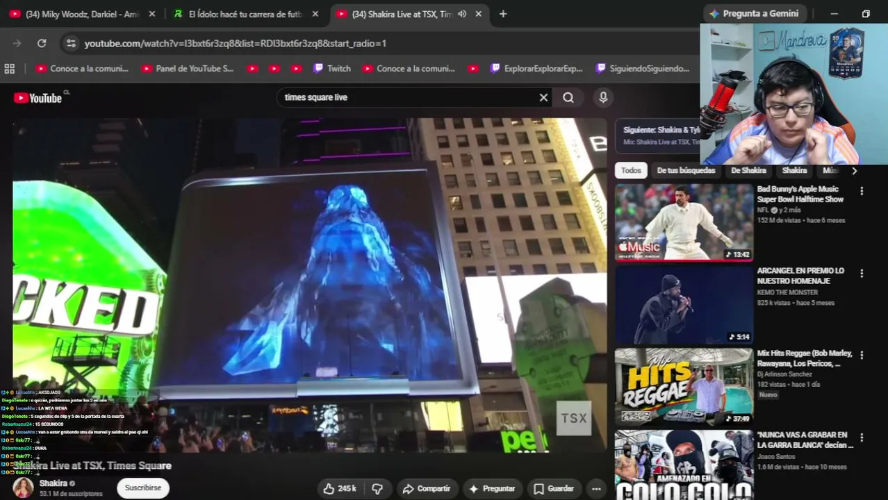The image size is (888, 500).
Task: Mute the Shakira tab via speaker icon
Action: 462,14
